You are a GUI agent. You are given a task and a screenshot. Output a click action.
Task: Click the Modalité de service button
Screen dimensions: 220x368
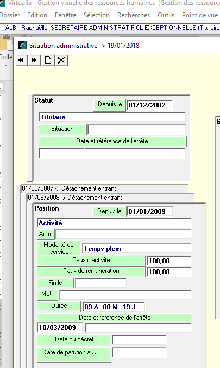(59, 248)
